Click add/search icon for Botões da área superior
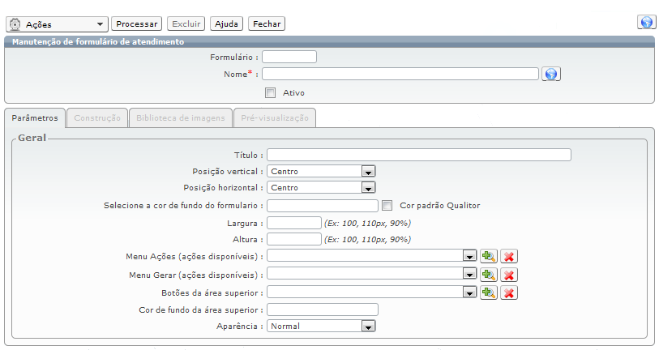659x350 pixels. (x=489, y=292)
